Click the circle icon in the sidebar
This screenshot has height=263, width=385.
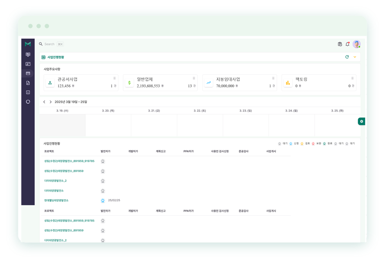tap(28, 102)
